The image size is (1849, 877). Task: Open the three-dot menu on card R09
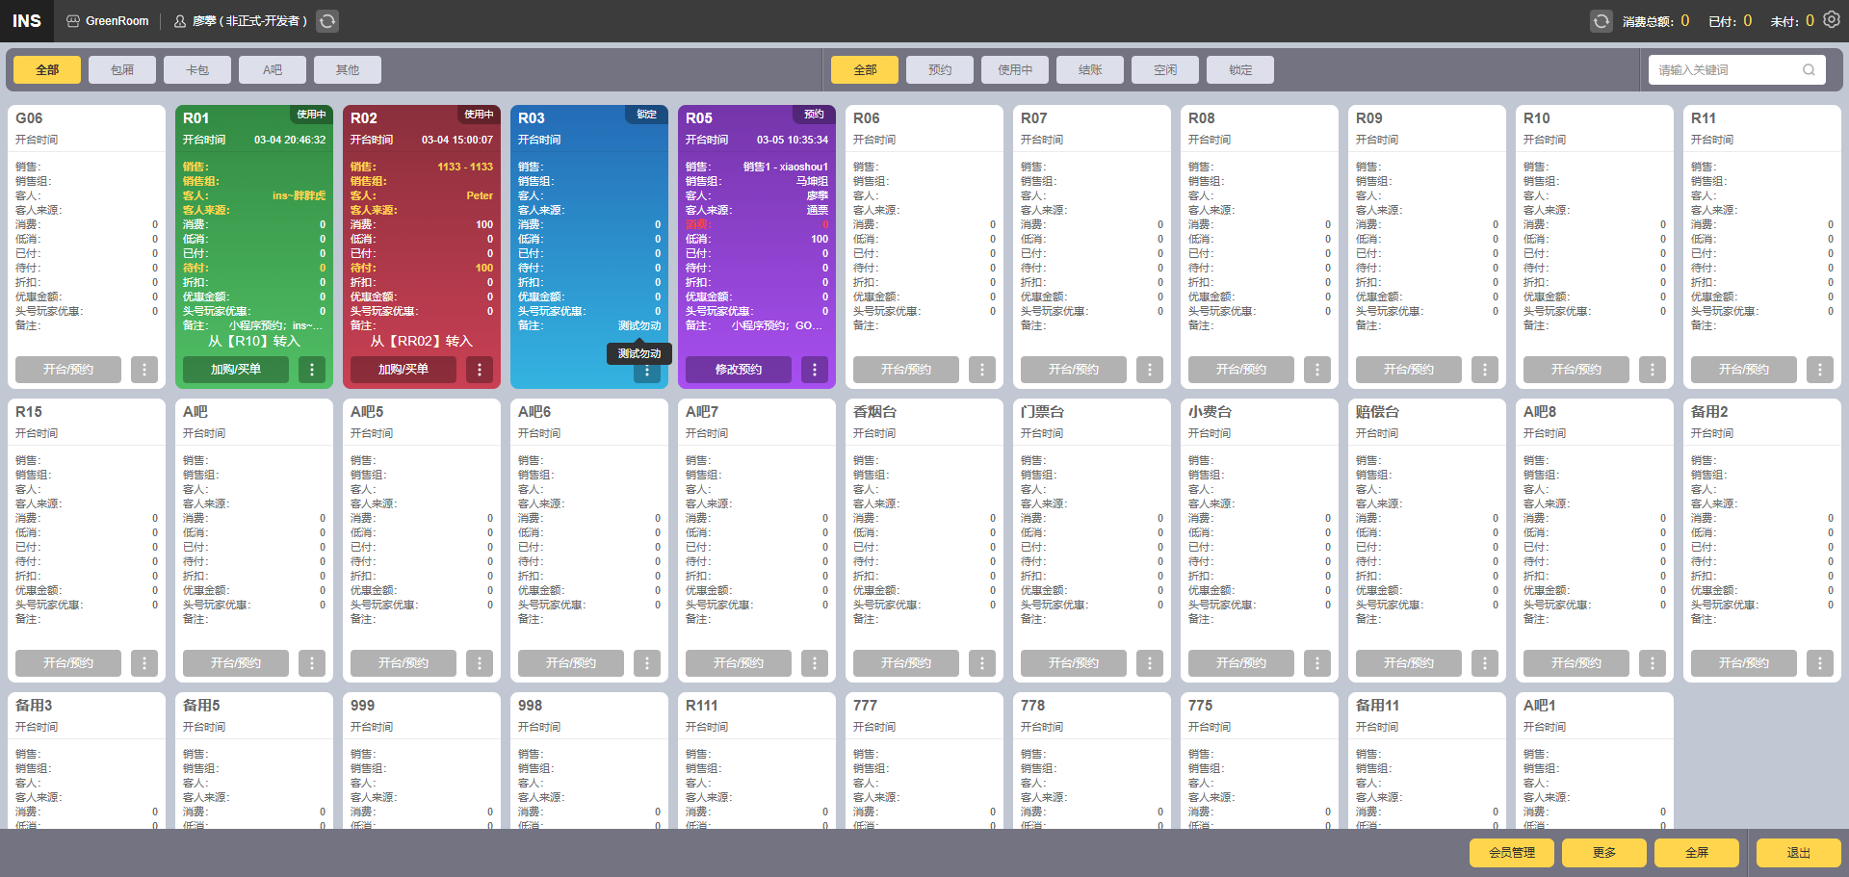point(1485,370)
